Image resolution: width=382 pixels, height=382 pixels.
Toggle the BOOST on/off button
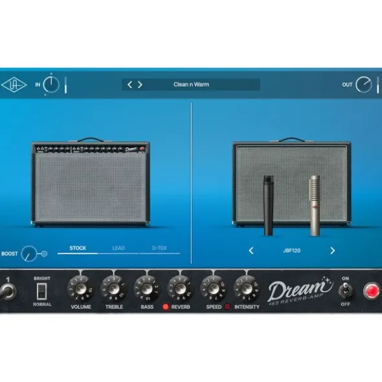point(44,253)
